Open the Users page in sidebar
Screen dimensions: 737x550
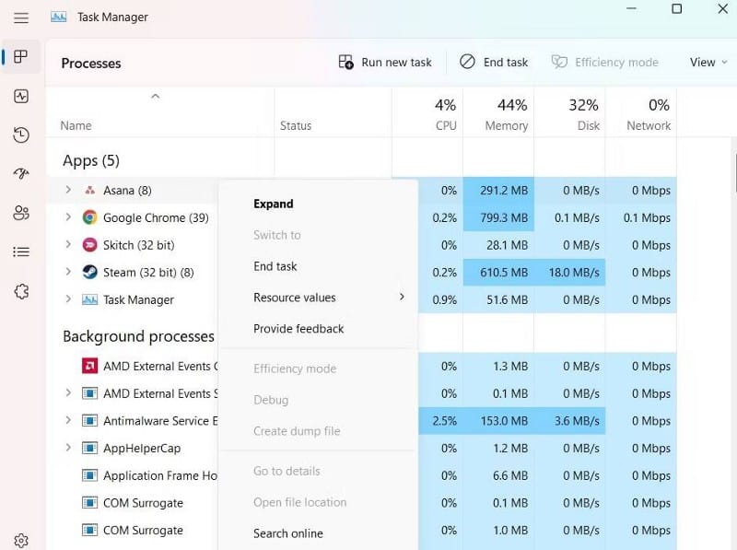pos(21,213)
